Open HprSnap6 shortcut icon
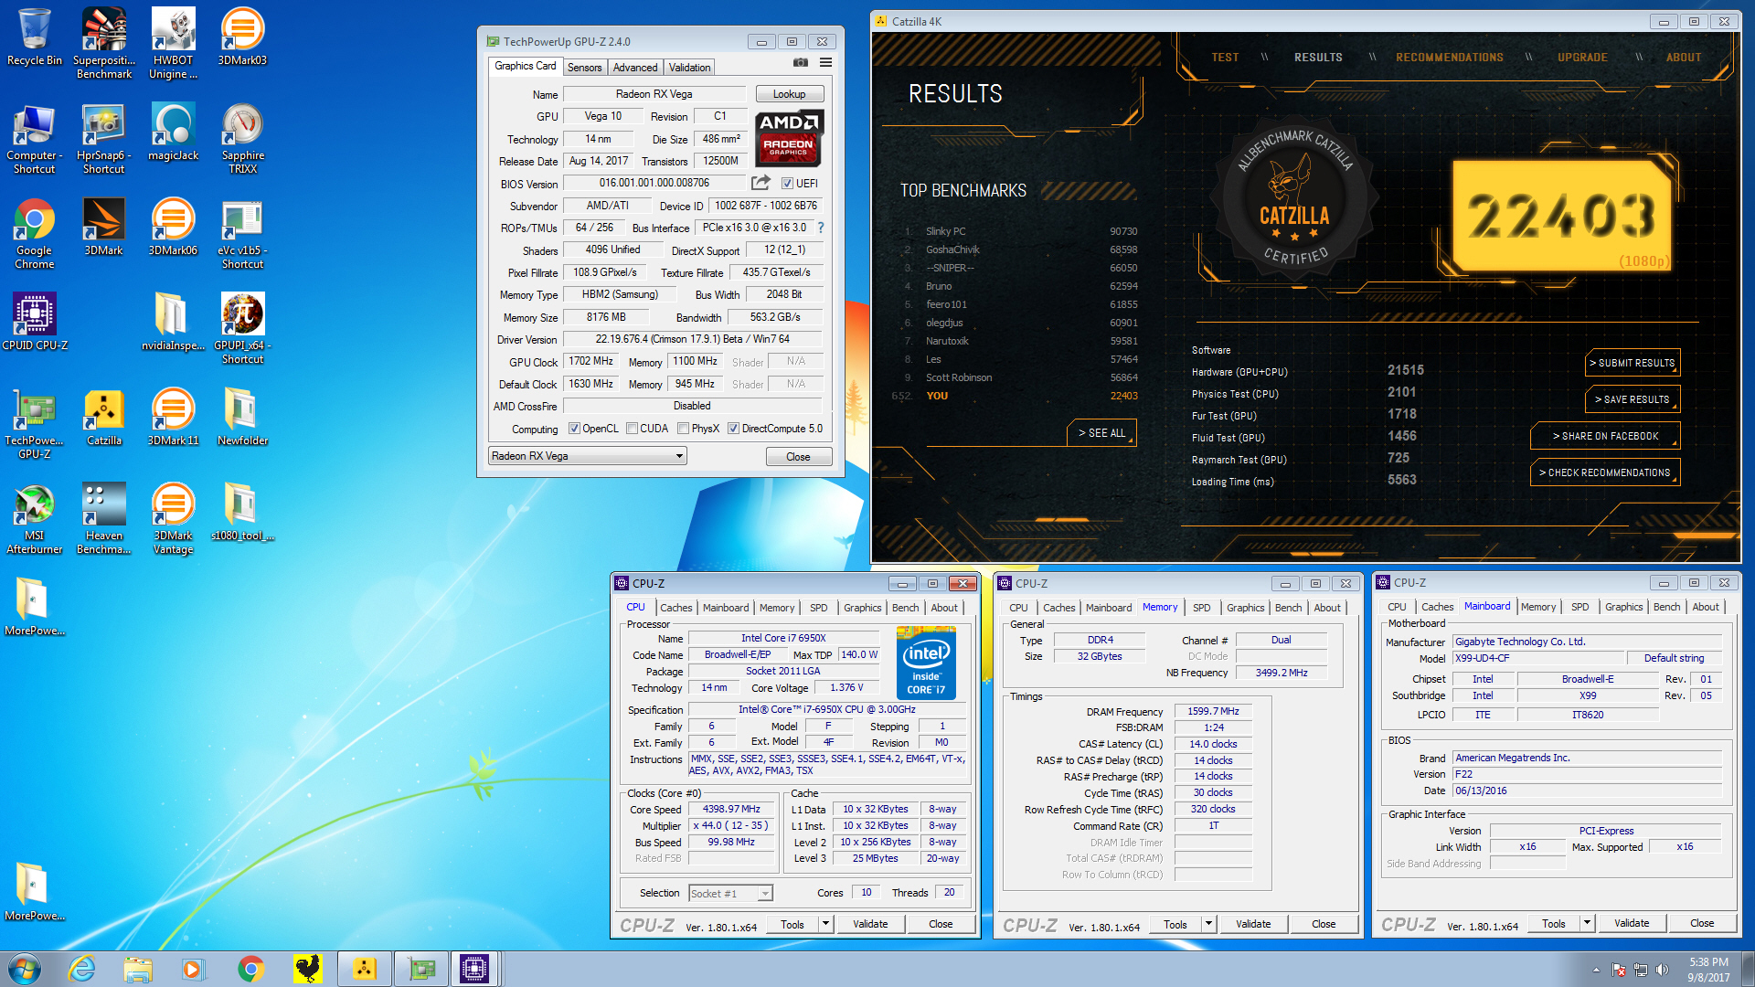The image size is (1755, 987). click(104, 138)
